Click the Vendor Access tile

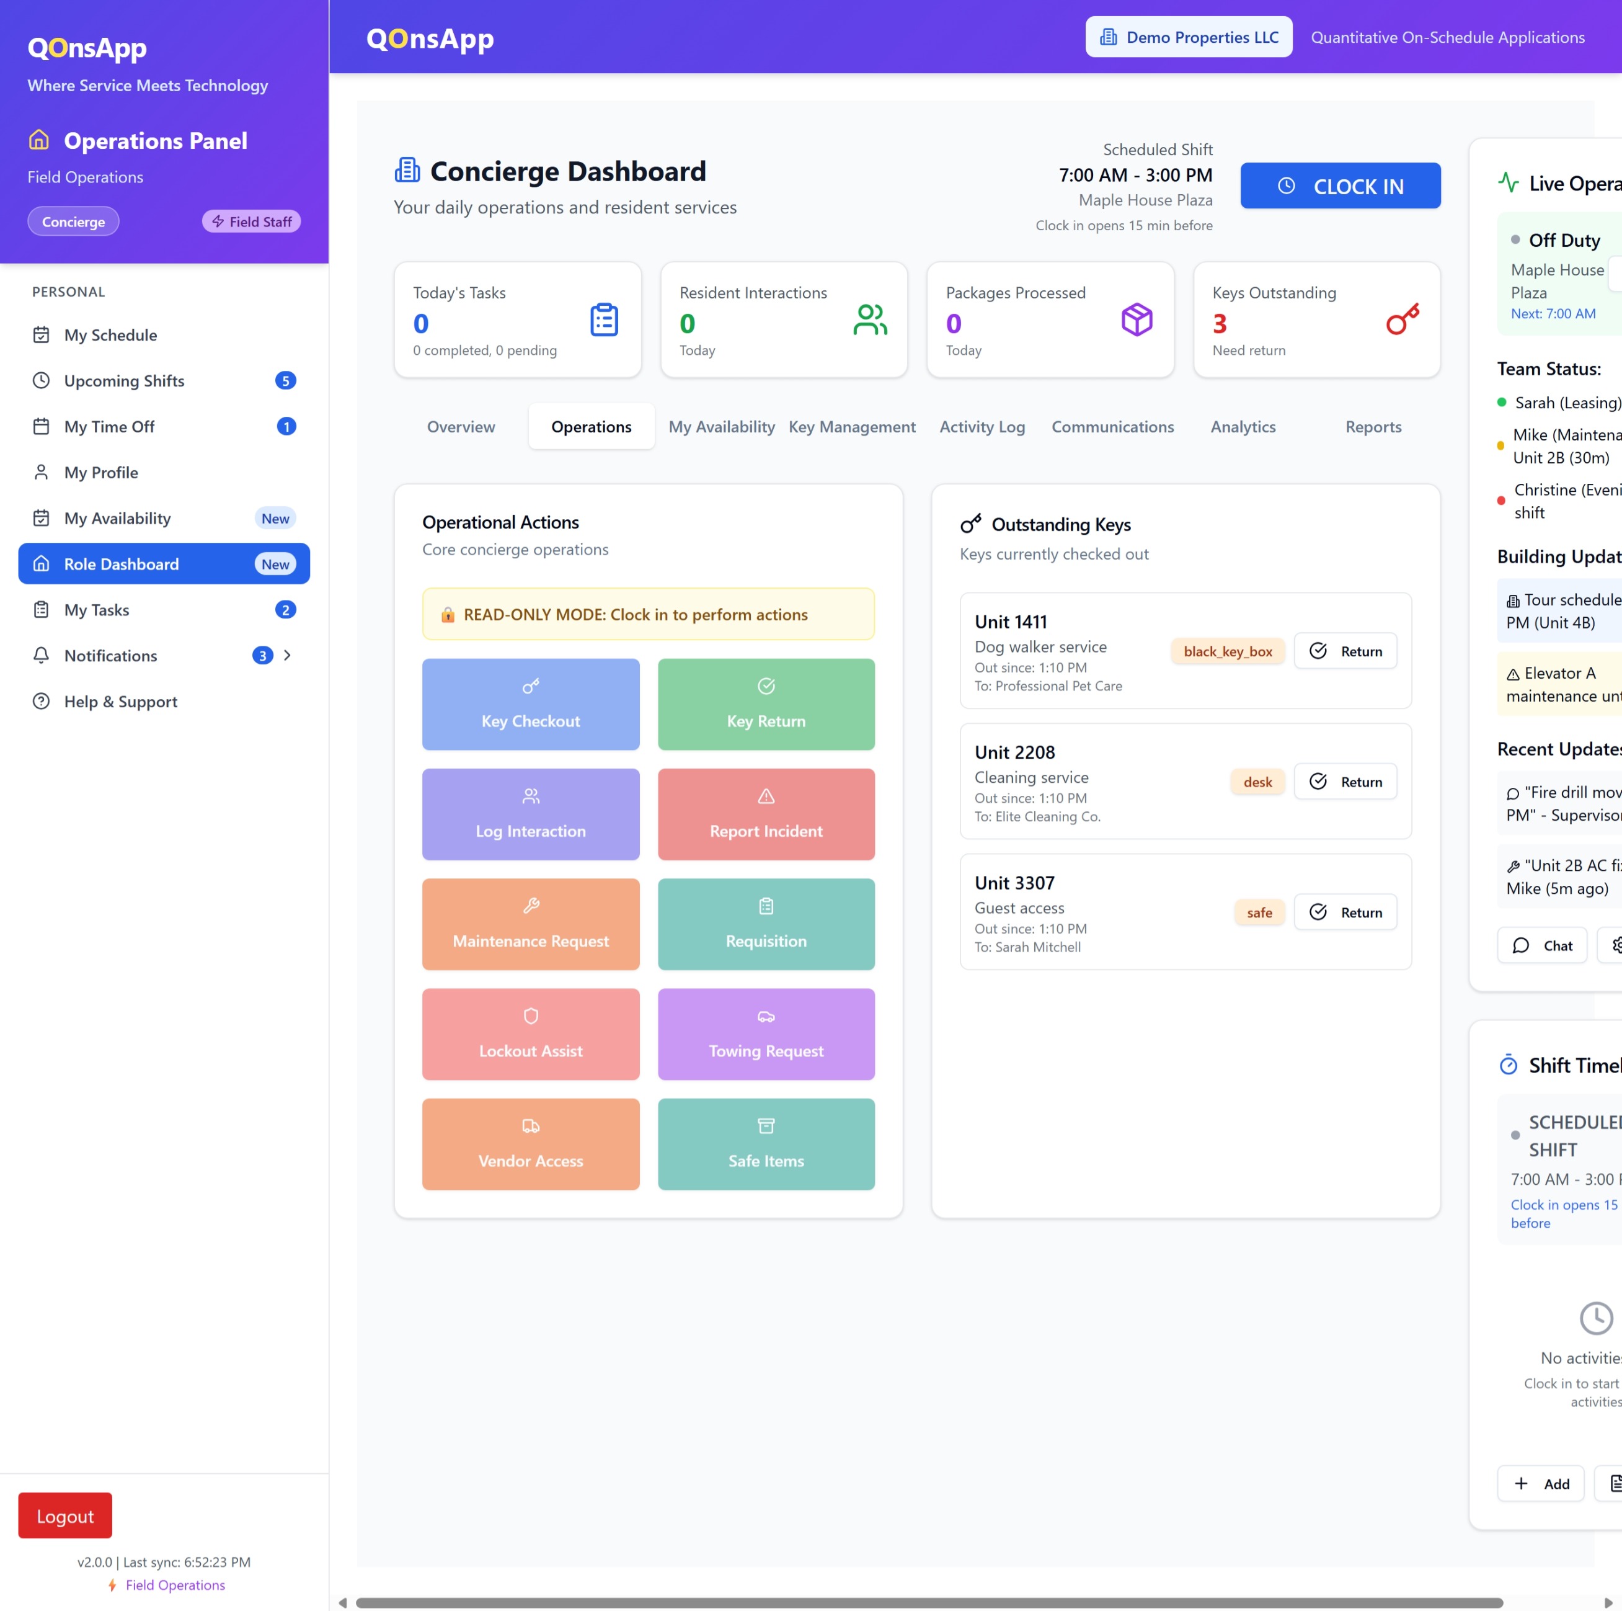coord(531,1144)
